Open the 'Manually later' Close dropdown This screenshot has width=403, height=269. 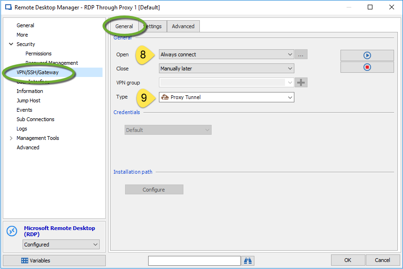point(226,69)
